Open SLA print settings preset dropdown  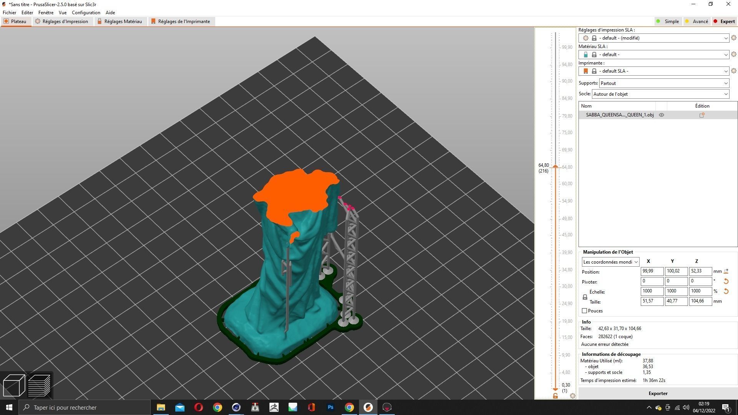pos(654,38)
